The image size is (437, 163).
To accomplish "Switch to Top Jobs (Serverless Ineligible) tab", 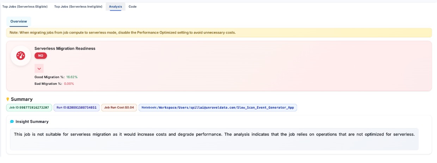I will click(78, 7).
